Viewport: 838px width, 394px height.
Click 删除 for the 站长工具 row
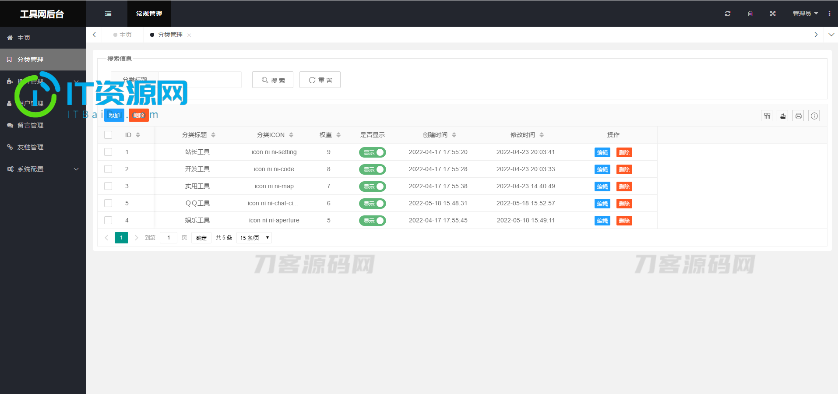coord(624,152)
